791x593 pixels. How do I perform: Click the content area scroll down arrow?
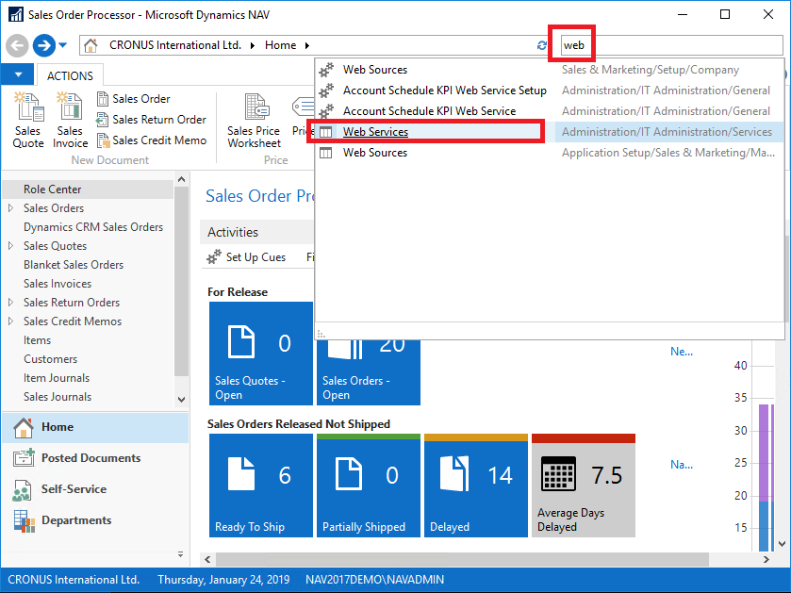pos(782,544)
